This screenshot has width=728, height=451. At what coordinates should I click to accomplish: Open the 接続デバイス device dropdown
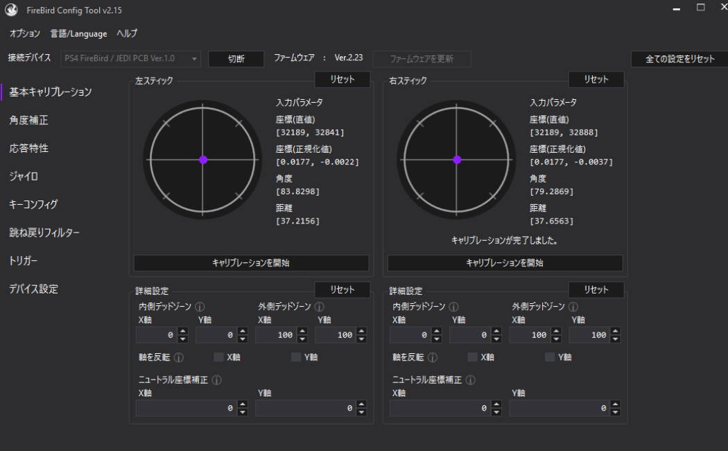click(130, 59)
